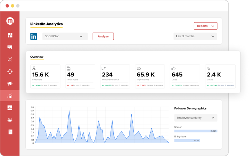Expand the Employee seniority dropdown

(196, 118)
